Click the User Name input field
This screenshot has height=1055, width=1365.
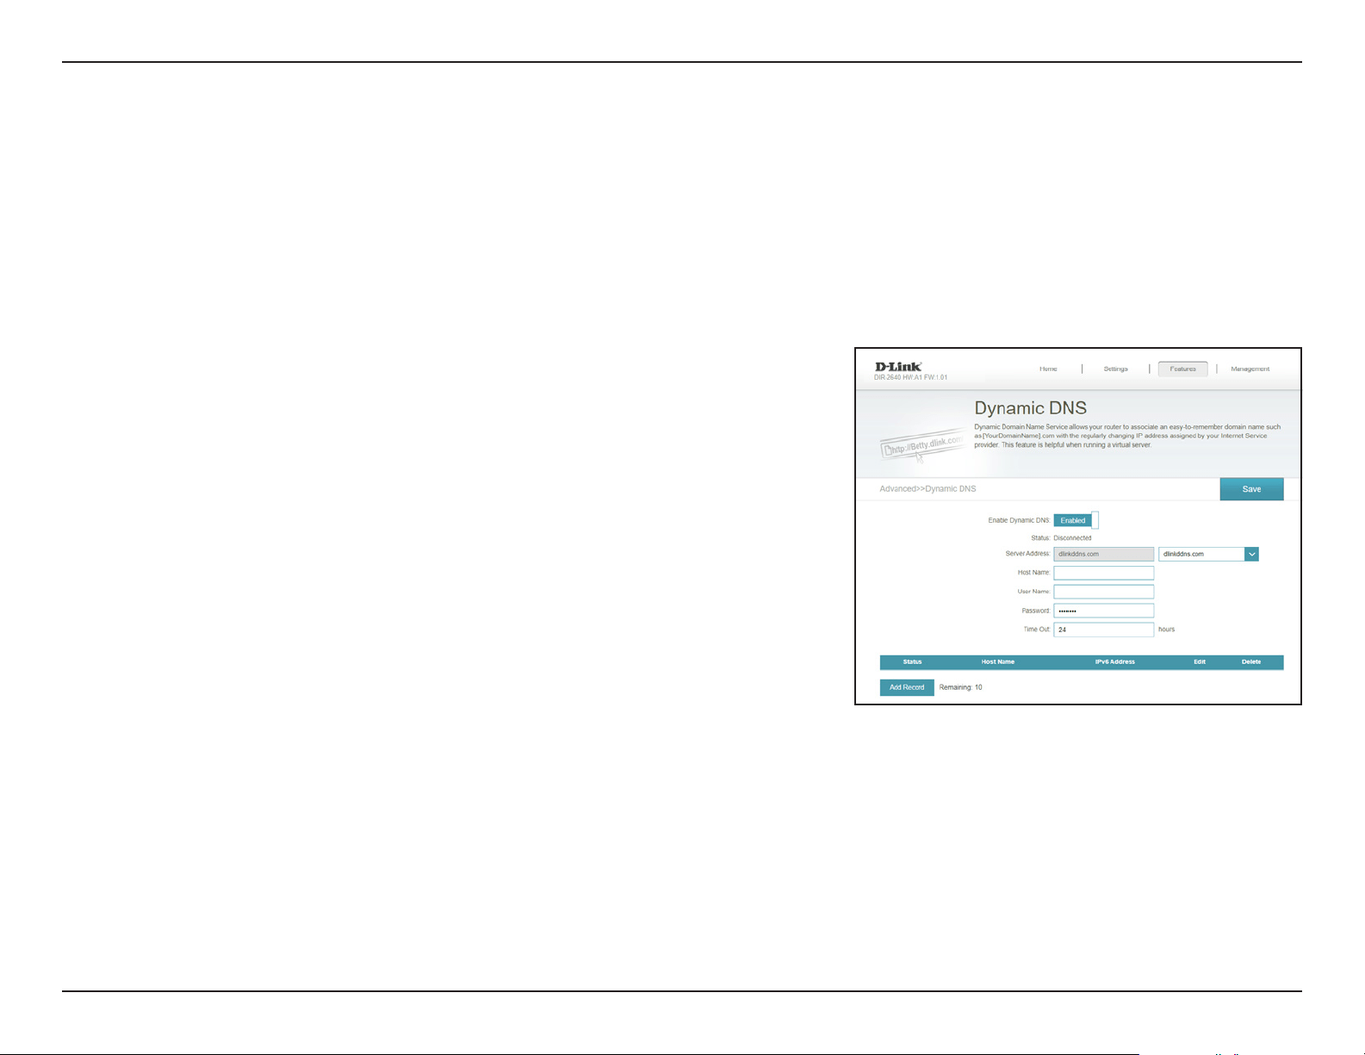point(1103,592)
